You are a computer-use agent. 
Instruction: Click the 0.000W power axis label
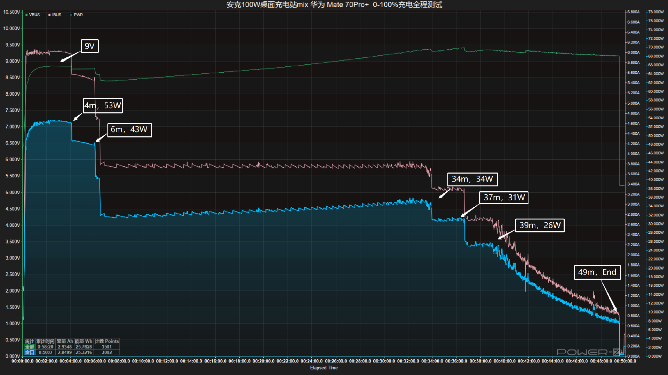coord(655,356)
